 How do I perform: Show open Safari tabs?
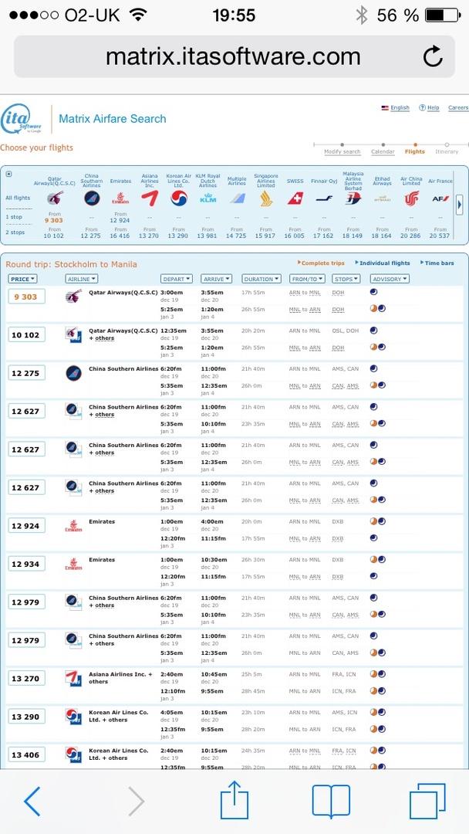pyautogui.click(x=427, y=802)
